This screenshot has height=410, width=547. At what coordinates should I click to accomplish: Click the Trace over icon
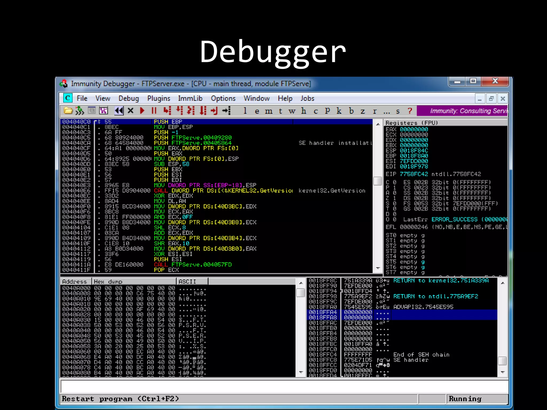(x=203, y=111)
